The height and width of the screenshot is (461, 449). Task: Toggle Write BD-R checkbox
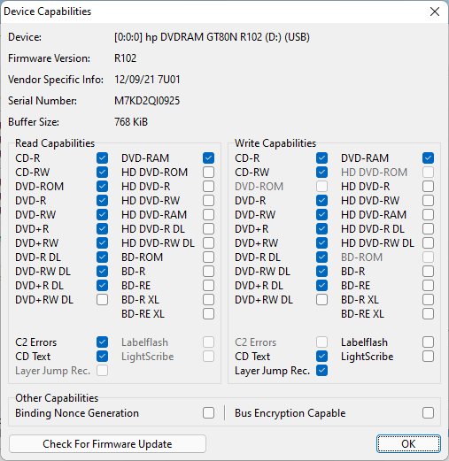tap(428, 271)
